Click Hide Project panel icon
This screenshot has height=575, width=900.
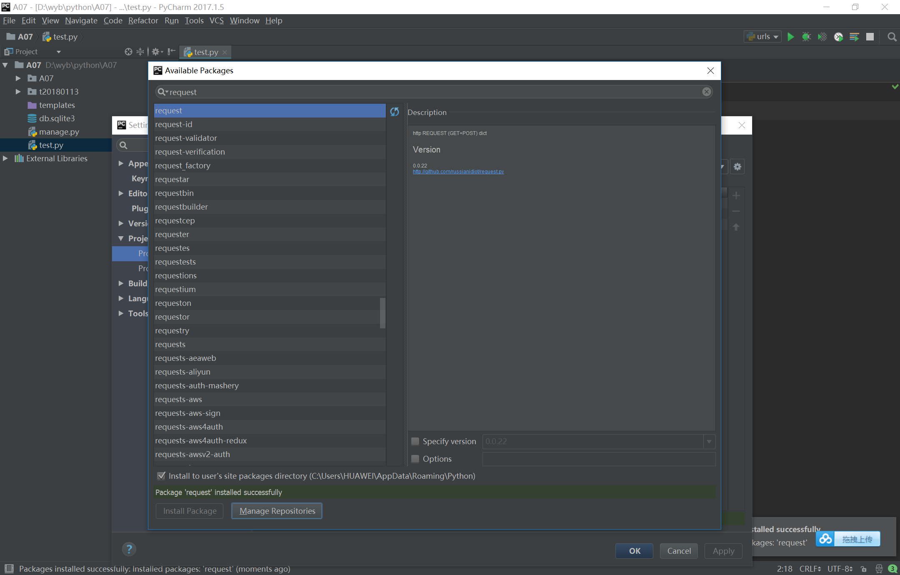171,52
